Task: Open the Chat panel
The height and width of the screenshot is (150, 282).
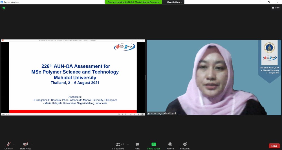Action: click(137, 144)
